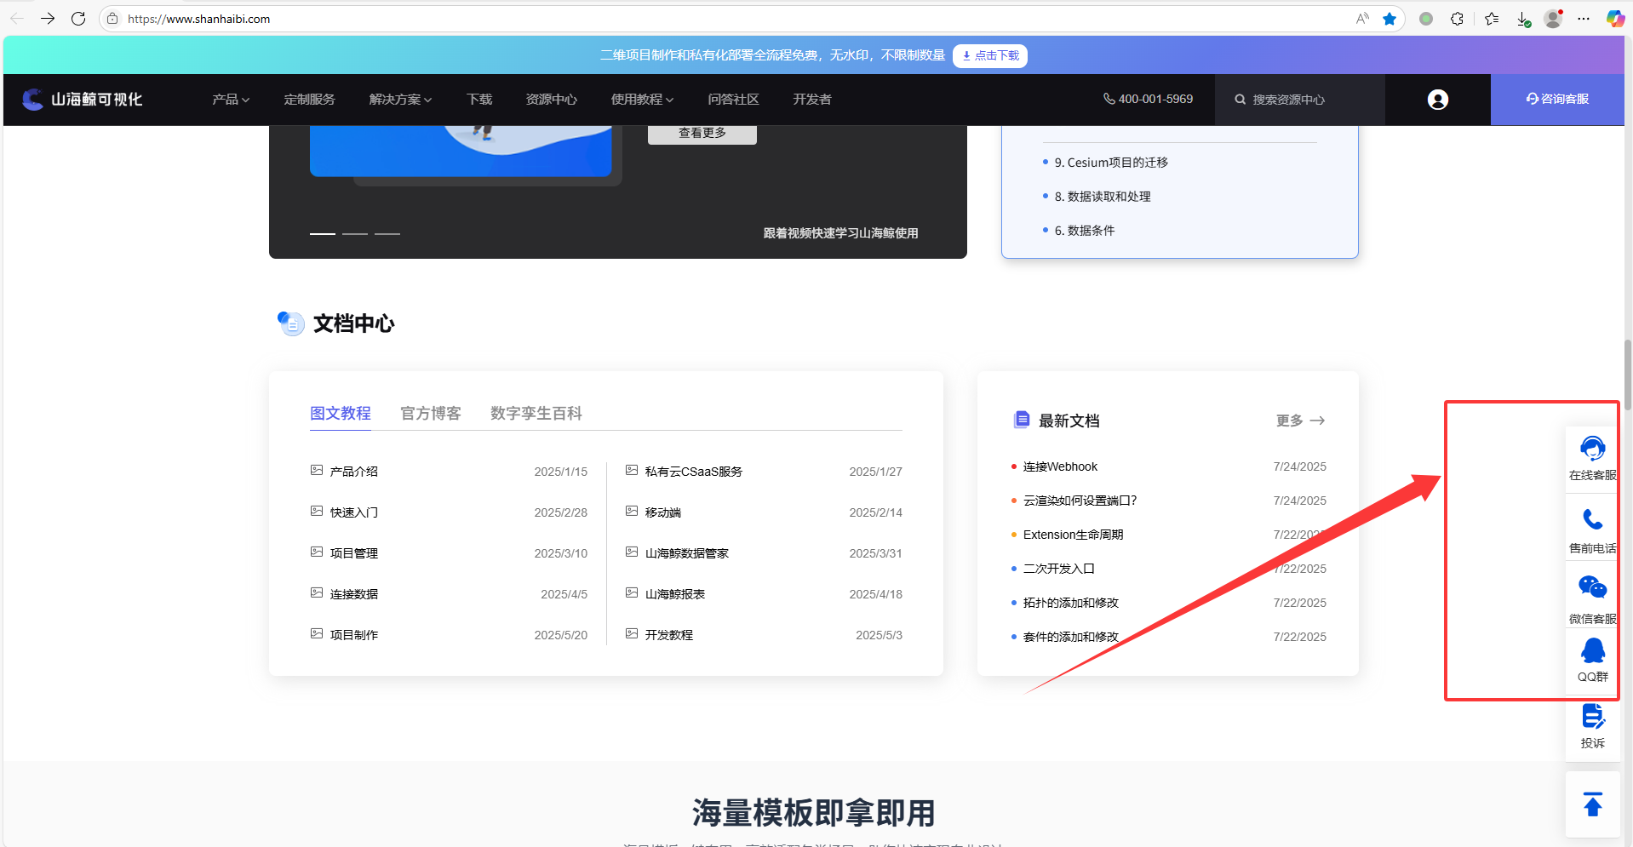Click the 搜索资源中心 search field
Image resolution: width=1633 pixels, height=847 pixels.
(x=1299, y=100)
